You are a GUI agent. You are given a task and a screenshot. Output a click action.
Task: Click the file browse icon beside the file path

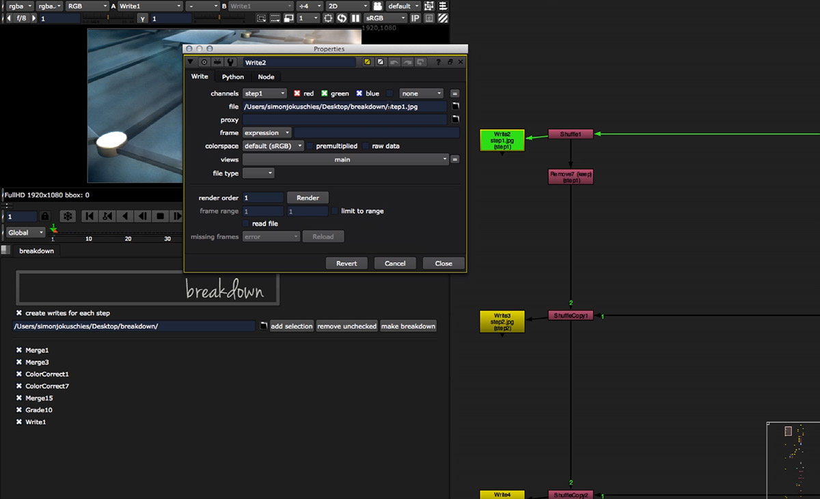click(x=456, y=106)
